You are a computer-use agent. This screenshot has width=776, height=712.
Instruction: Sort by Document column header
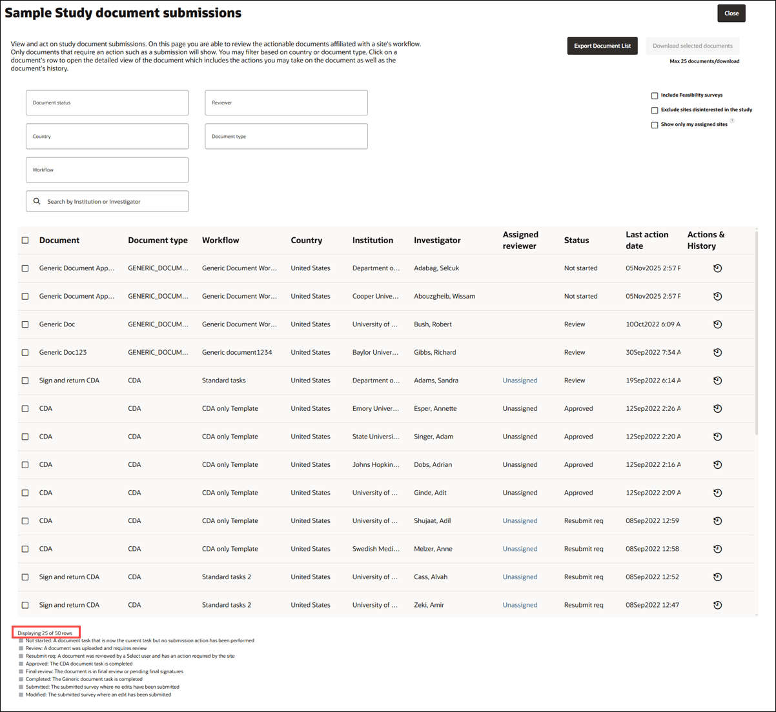click(59, 240)
